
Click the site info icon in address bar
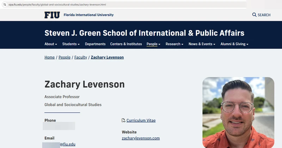pos(5,5)
